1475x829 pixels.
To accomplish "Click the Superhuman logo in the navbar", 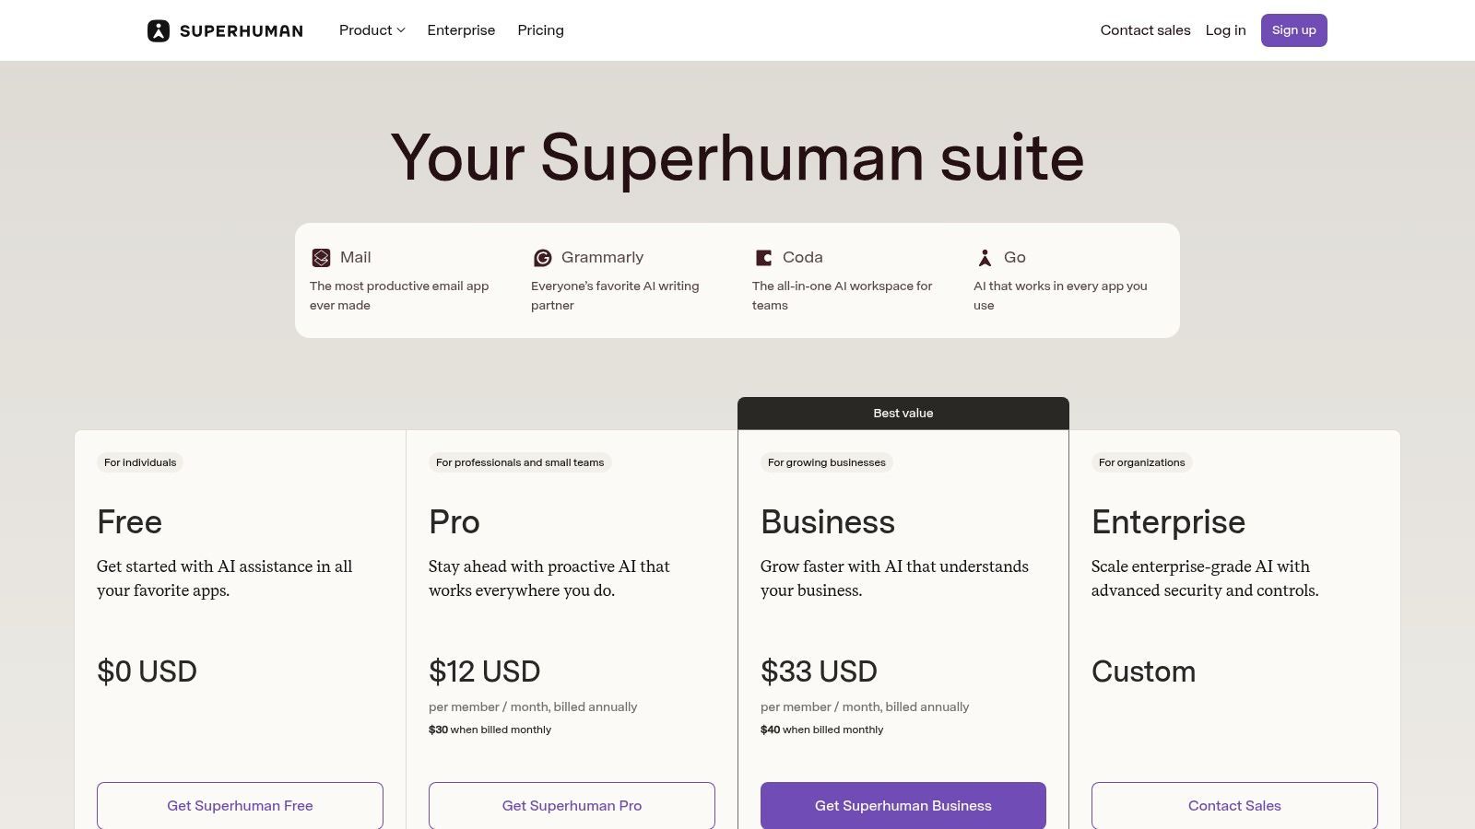I will (224, 29).
